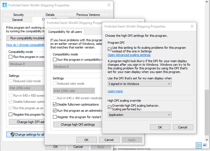Switch to the Previous Versions tab

[88, 15]
